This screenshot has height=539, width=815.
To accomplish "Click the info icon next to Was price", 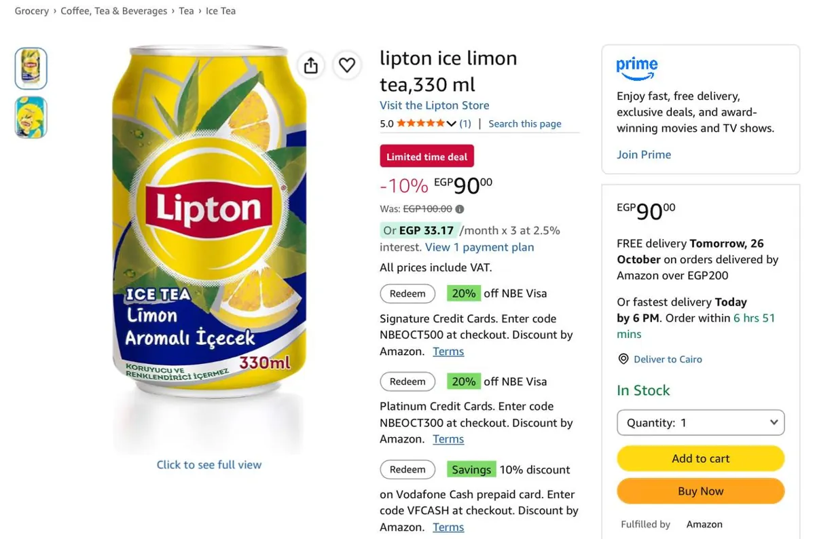I will pyautogui.click(x=460, y=209).
